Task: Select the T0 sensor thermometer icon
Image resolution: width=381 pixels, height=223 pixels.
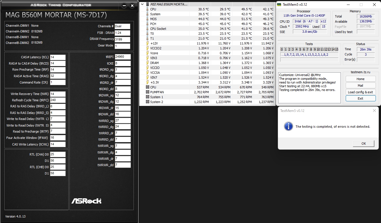Action: pos(148,34)
